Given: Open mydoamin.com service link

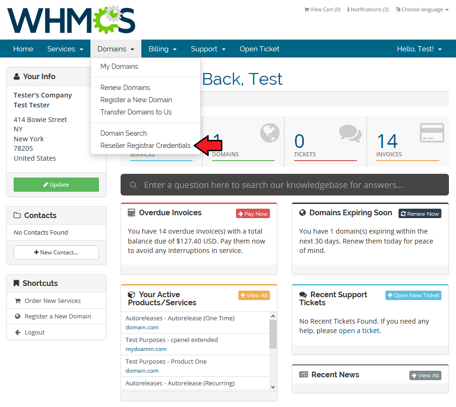Looking at the screenshot, I should (146, 349).
